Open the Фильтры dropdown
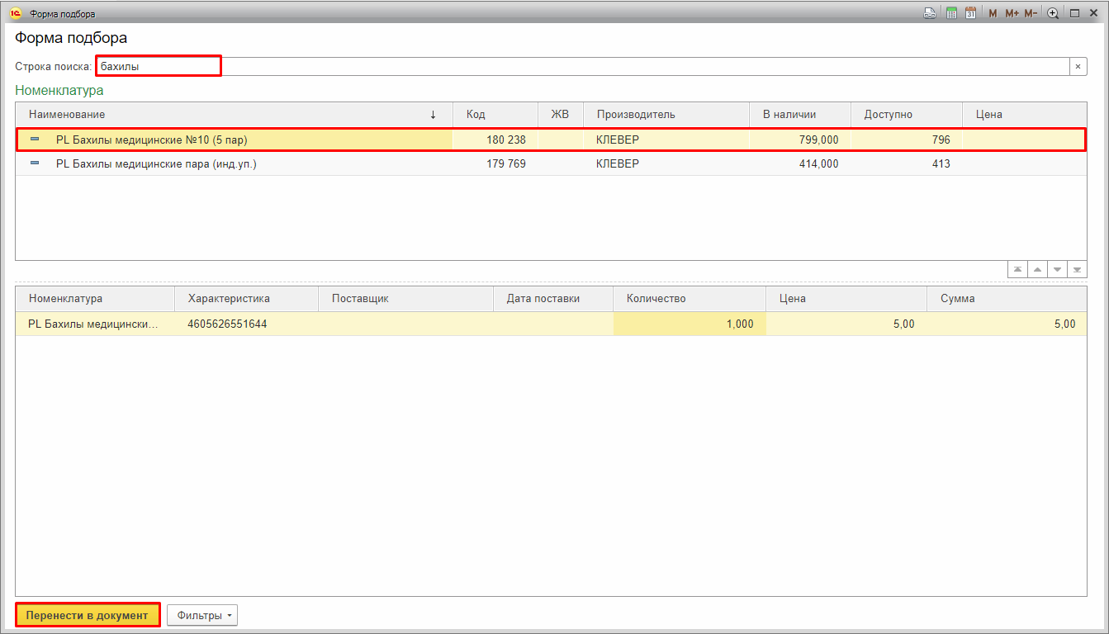This screenshot has height=634, width=1109. tap(202, 615)
